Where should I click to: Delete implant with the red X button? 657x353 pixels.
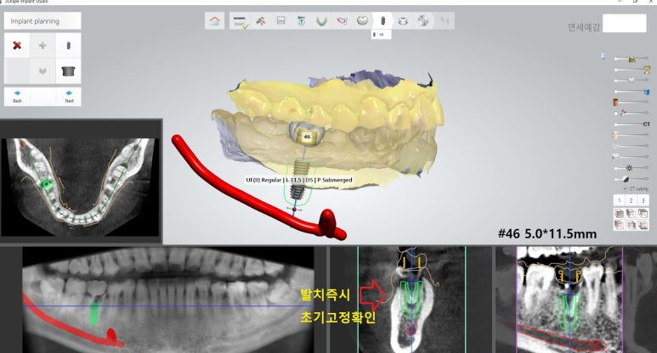[17, 46]
